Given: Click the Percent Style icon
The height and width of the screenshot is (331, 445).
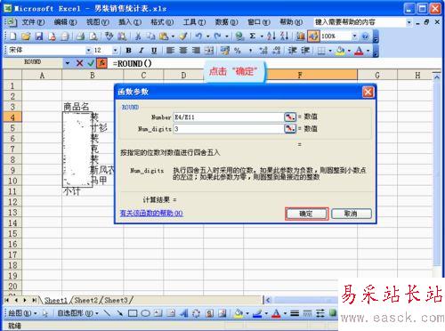Looking at the screenshot, I should 238,51.
